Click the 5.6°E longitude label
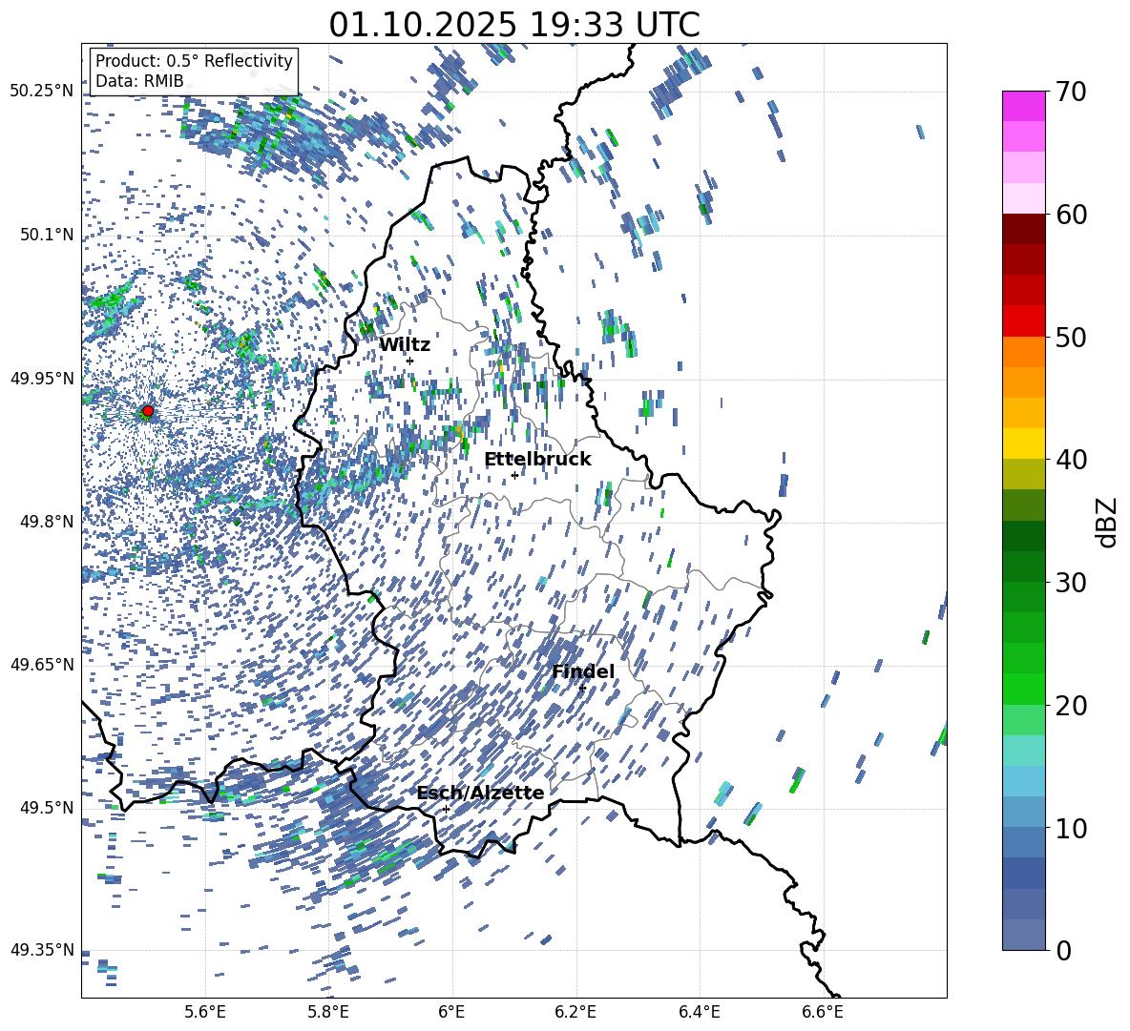Screen dimensions: 1130x1031 [x=205, y=1012]
